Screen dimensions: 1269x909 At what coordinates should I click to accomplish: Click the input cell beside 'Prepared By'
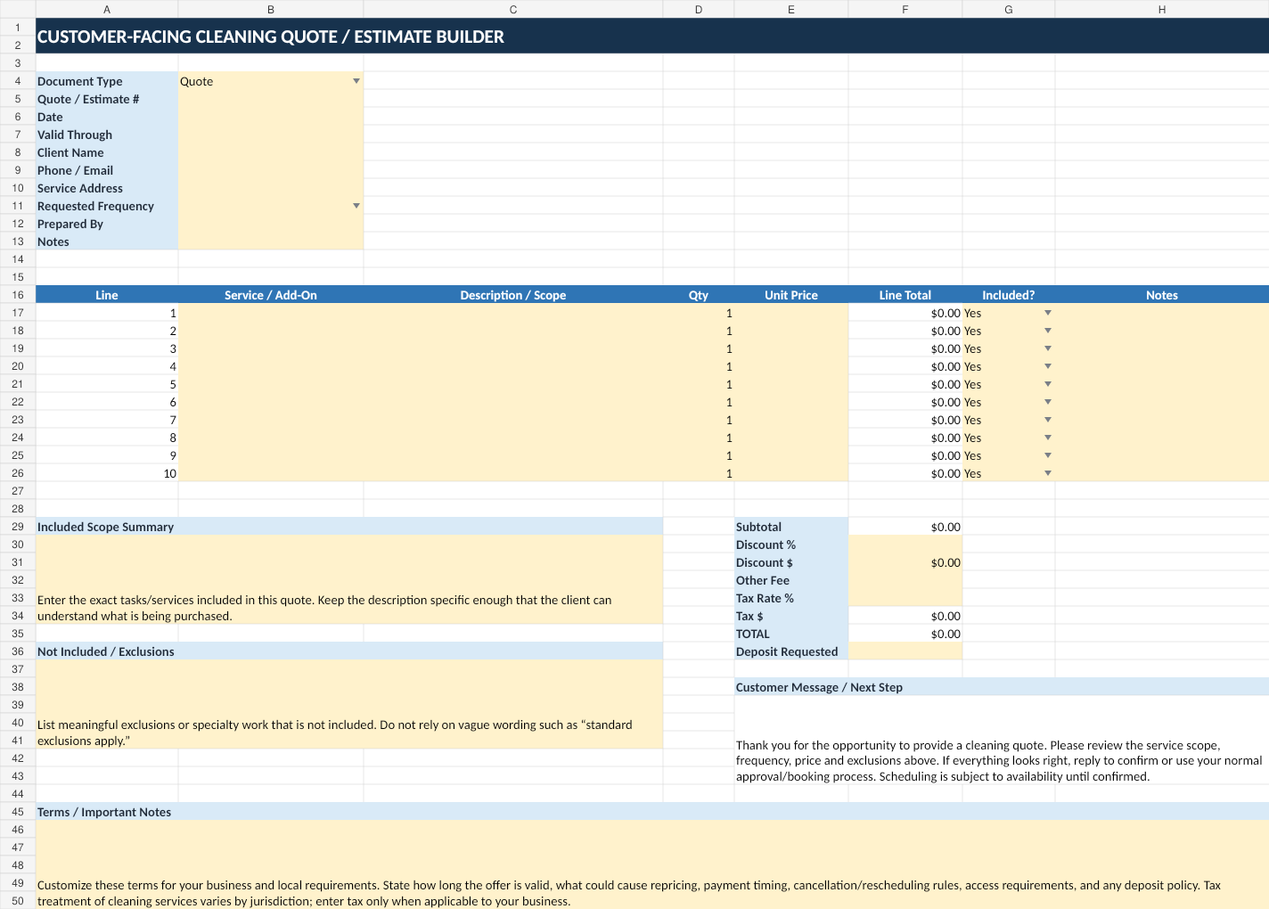(x=271, y=224)
